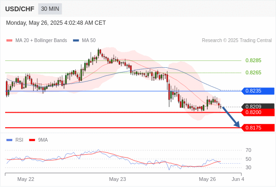Click the RSI 70 level label
Screen dimensions: 276x187
click(x=248, y=150)
